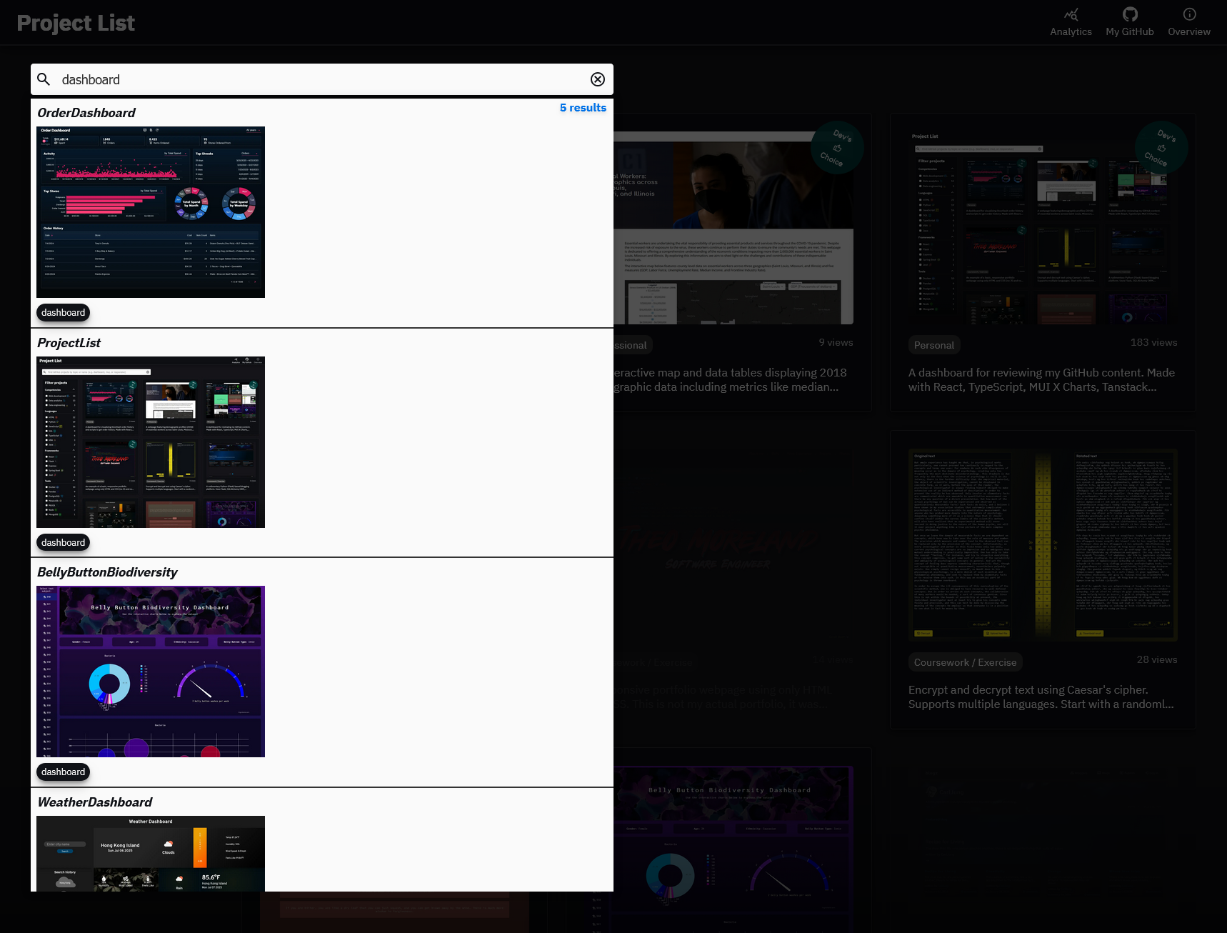Open the Analytics page icon
The height and width of the screenshot is (933, 1227).
click(1070, 15)
